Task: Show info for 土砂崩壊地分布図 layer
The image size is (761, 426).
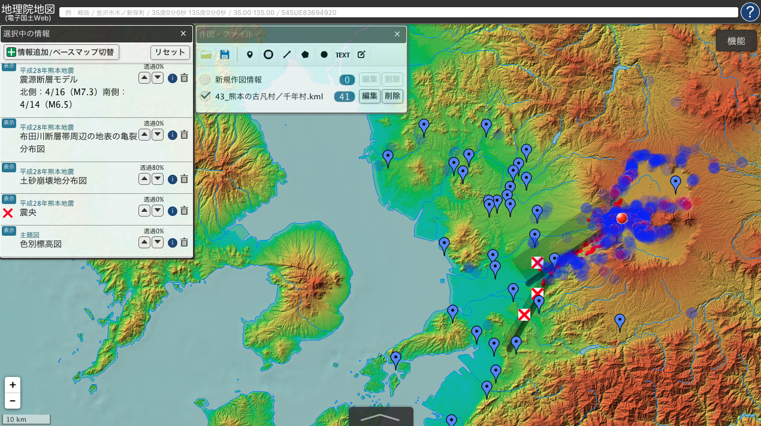Action: coord(173,179)
